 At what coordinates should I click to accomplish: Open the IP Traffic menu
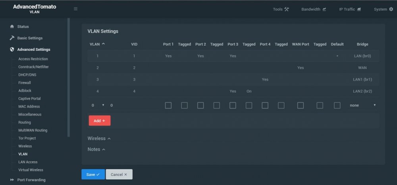[350, 9]
